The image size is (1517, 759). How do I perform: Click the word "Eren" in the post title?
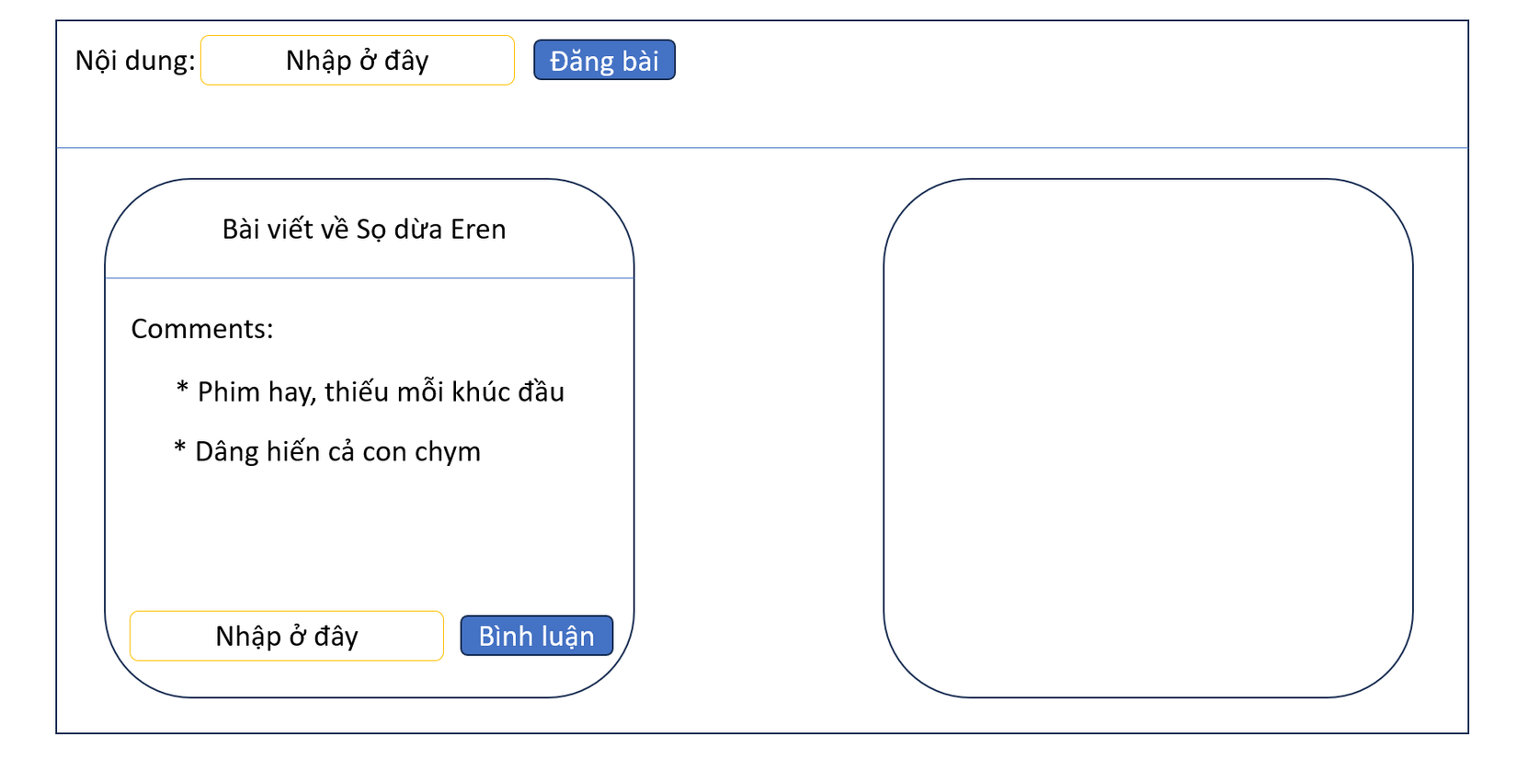(478, 229)
